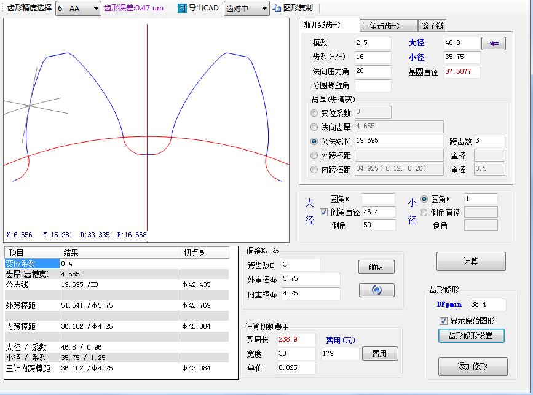Open the 齿对中 alignment dropdown
This screenshot has height=395, width=533.
[x=247, y=8]
